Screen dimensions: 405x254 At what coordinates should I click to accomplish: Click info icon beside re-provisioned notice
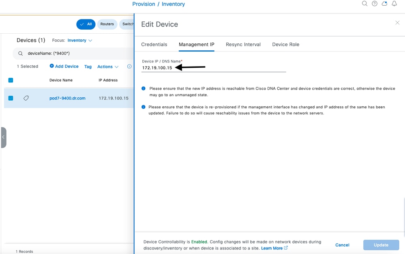(x=144, y=107)
